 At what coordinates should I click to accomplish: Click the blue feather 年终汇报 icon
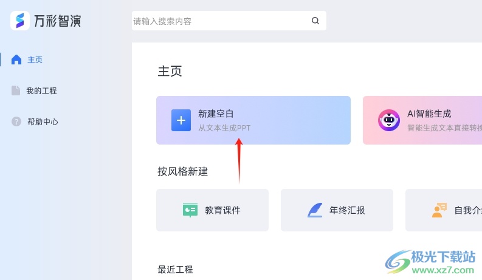[x=315, y=210]
